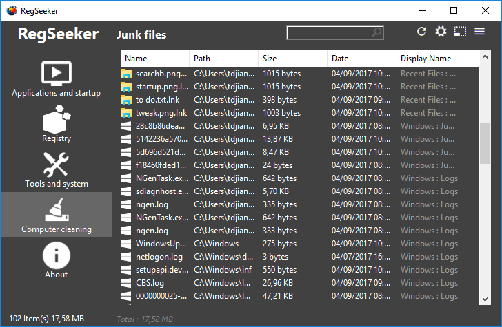The width and height of the screenshot is (502, 327).
Task: Select the netlogon.log file name
Action: point(159,257)
